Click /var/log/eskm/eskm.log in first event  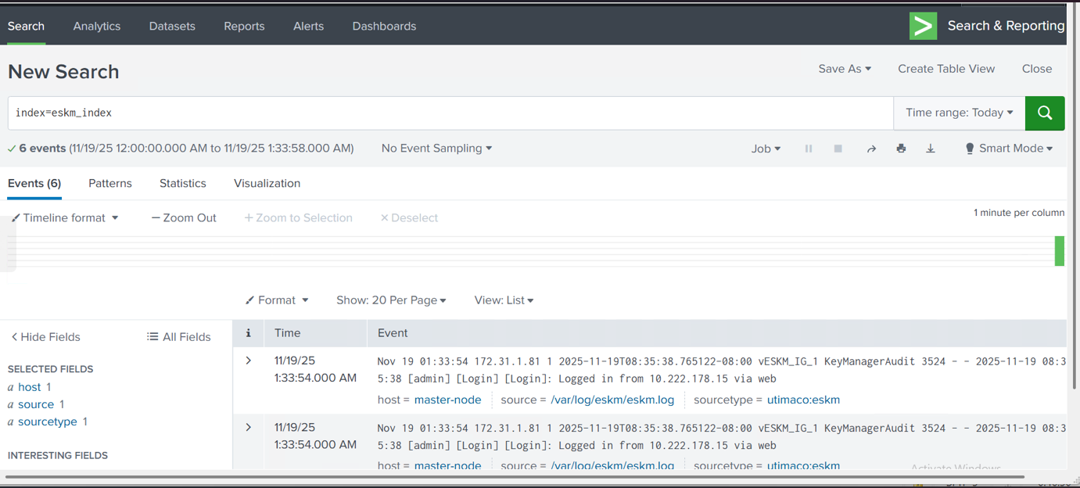pyautogui.click(x=612, y=400)
